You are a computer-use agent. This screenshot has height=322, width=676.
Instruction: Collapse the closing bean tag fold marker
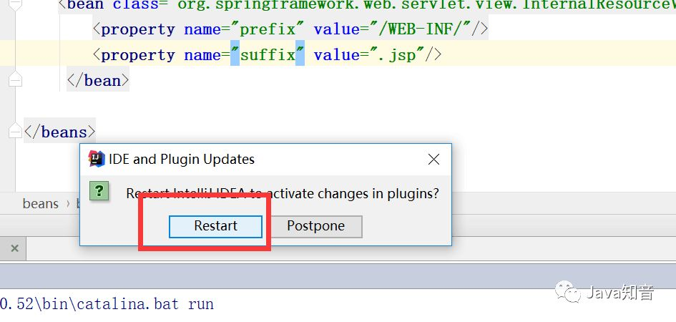15,79
